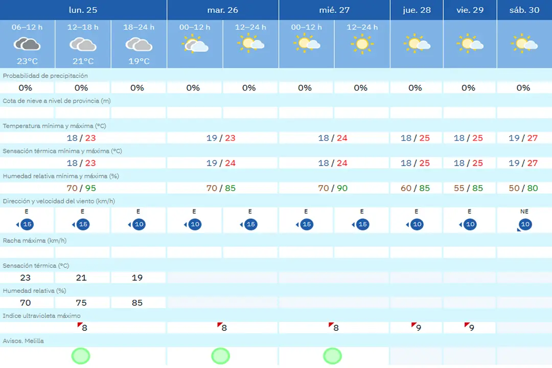
Task: Click the weather icon under sáb. 30
Action: 524,43
